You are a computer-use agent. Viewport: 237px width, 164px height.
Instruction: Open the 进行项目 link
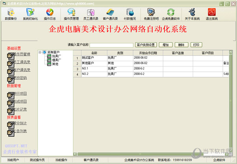(x=21, y=93)
